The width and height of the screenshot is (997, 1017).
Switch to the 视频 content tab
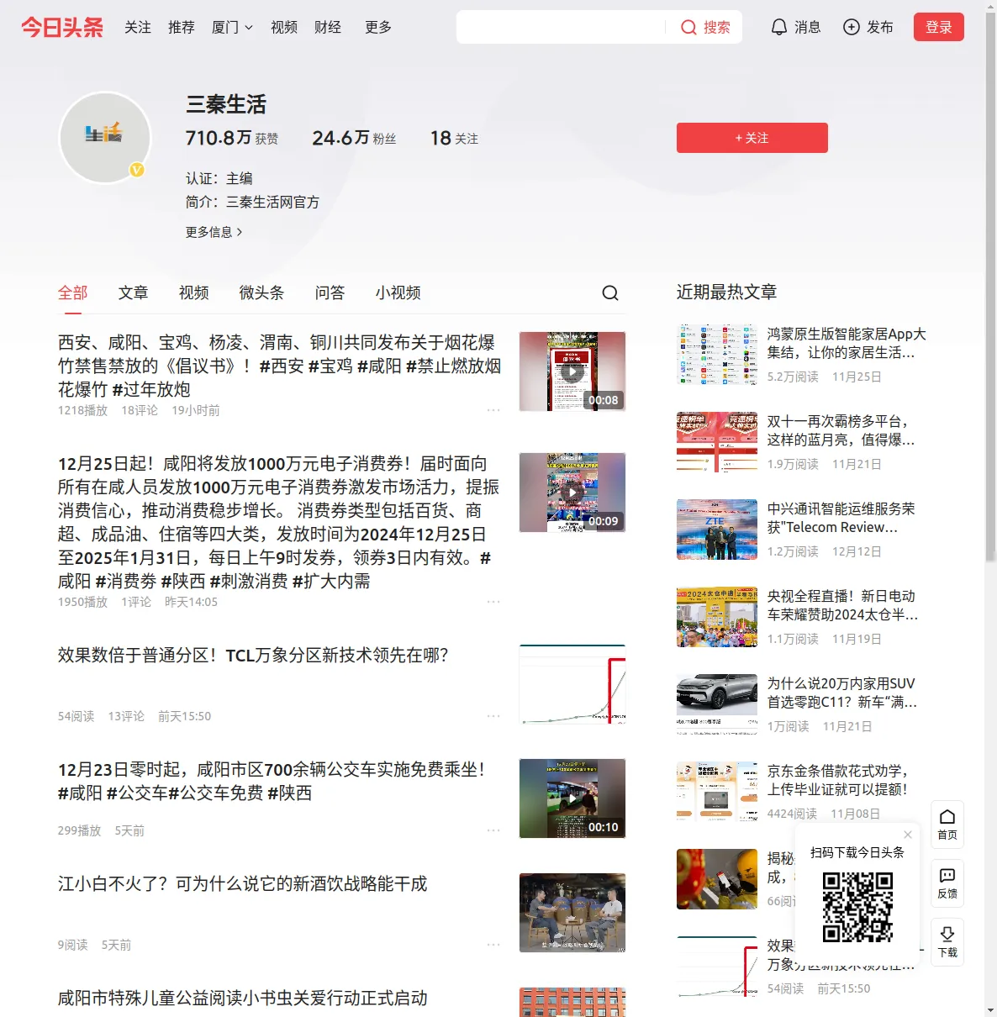(x=194, y=292)
